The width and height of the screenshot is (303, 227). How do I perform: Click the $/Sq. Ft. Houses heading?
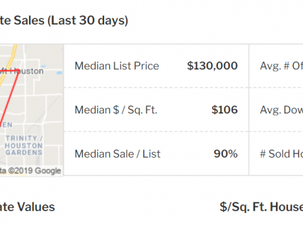tap(261, 207)
